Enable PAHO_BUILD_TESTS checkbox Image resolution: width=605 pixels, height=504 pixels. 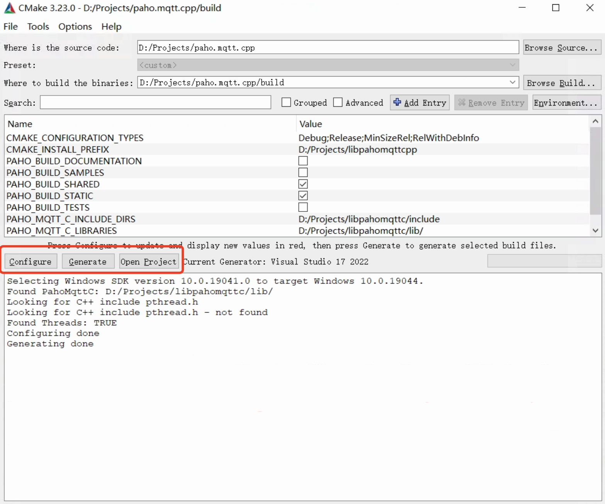pos(303,207)
